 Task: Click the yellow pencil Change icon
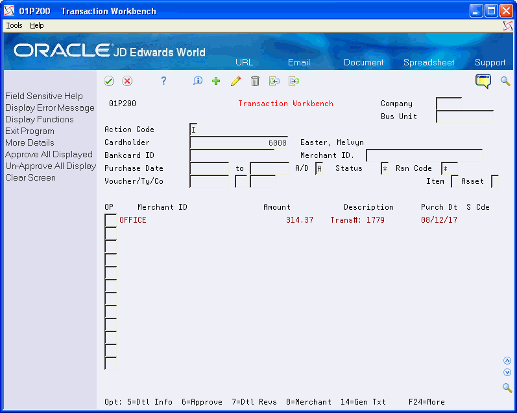click(235, 81)
